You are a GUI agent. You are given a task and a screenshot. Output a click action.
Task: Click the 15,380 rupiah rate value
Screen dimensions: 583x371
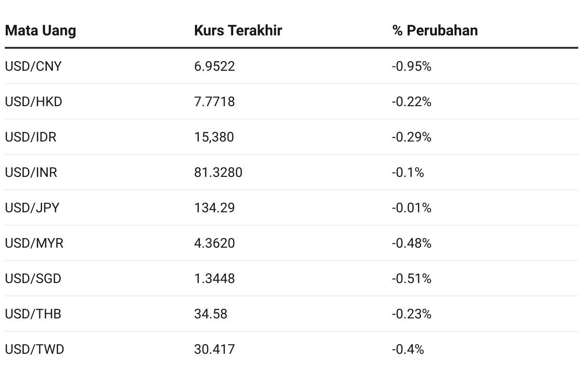[214, 137]
